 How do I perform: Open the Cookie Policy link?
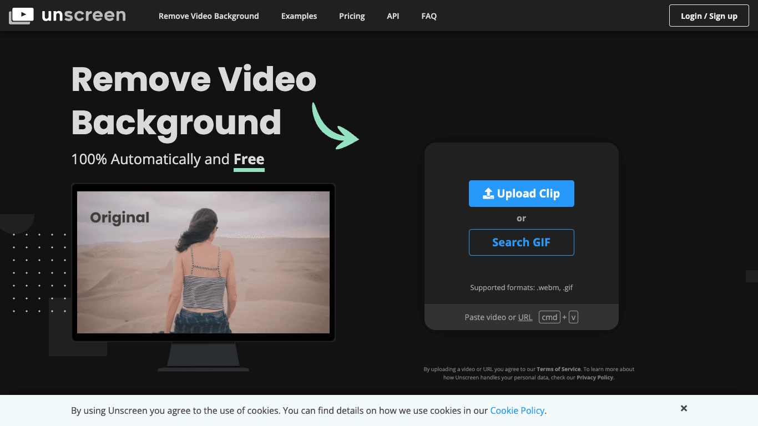pyautogui.click(x=517, y=410)
